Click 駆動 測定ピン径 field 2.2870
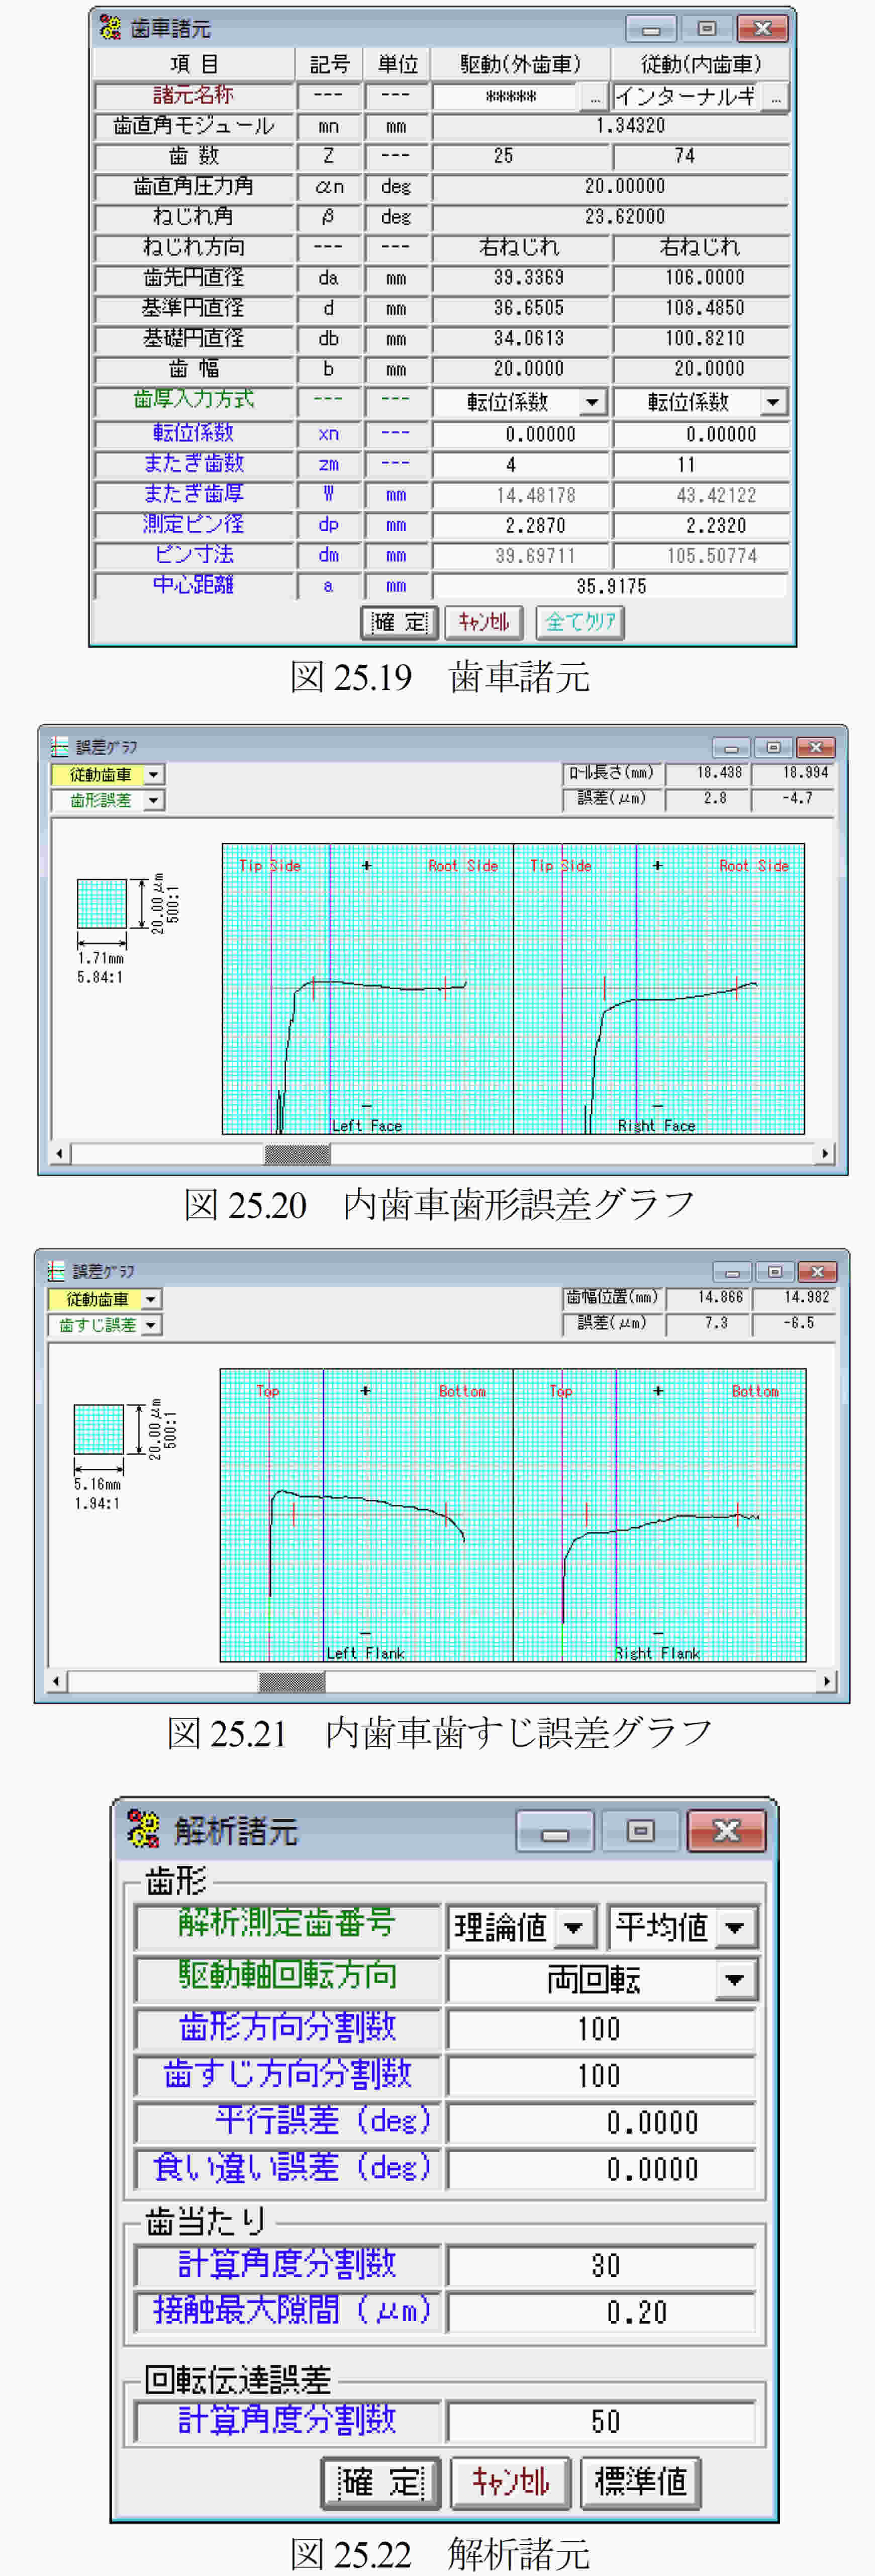 521,526
